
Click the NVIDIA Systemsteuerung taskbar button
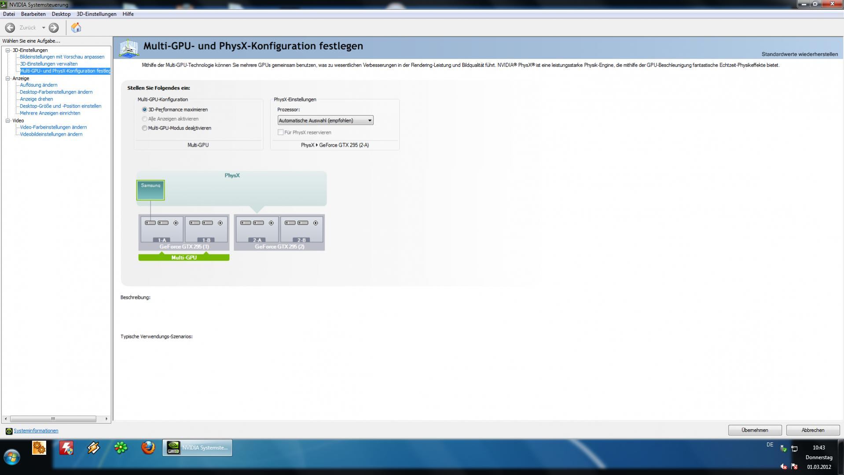pos(197,448)
